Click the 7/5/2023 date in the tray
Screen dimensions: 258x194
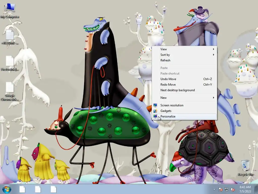[245, 191]
